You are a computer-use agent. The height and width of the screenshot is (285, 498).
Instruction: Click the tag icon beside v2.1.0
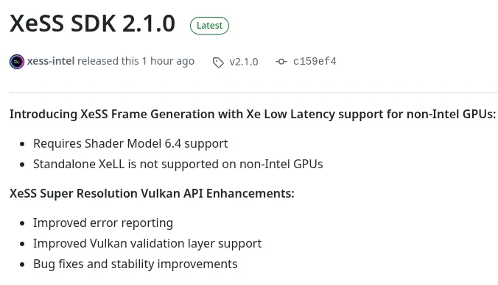pos(218,62)
